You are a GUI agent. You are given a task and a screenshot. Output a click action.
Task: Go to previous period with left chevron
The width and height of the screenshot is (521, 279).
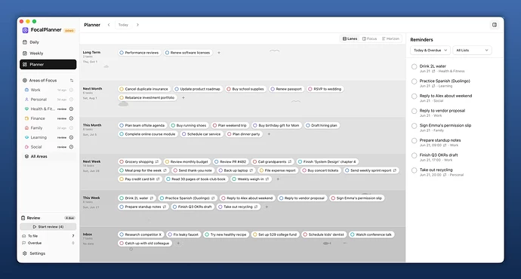tap(109, 25)
